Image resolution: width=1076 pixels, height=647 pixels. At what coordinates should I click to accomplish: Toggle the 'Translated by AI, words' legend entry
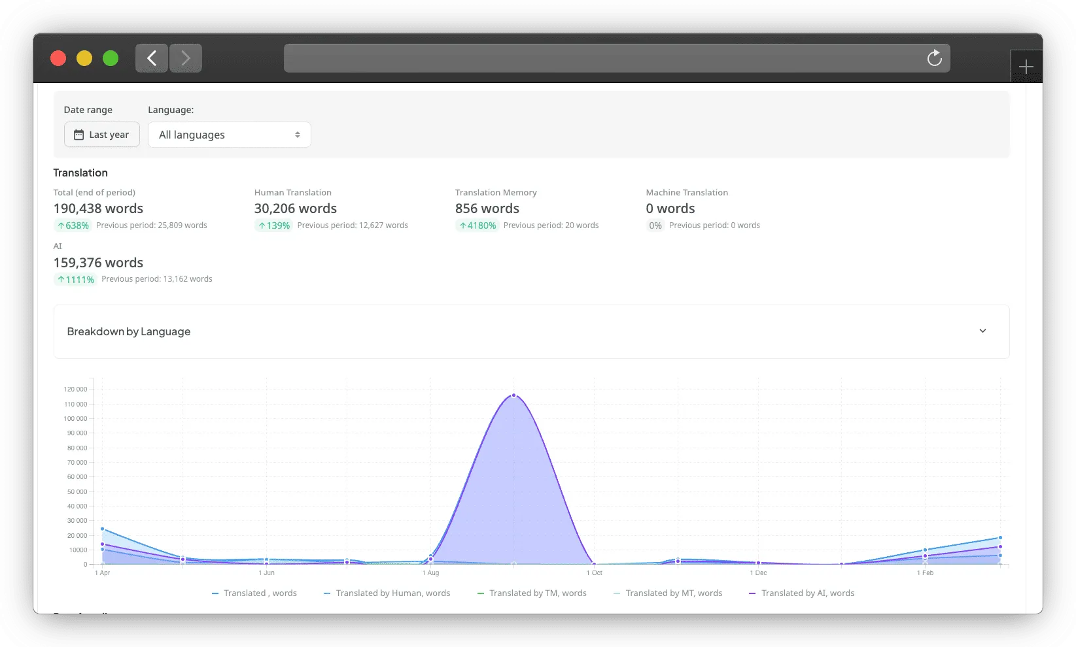pos(801,593)
